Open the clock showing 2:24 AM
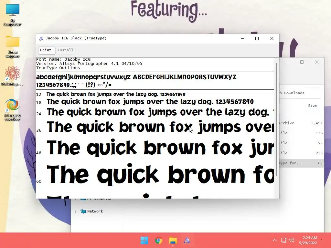Screen dimensions: 331x248 pos(308,240)
